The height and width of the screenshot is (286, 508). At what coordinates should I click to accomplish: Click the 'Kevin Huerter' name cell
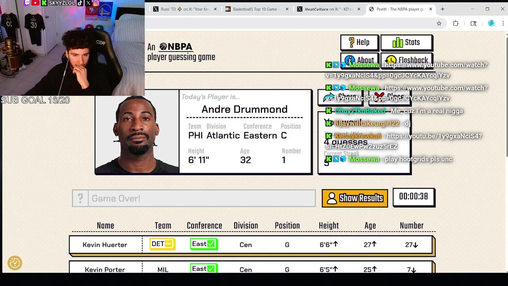pos(105,245)
